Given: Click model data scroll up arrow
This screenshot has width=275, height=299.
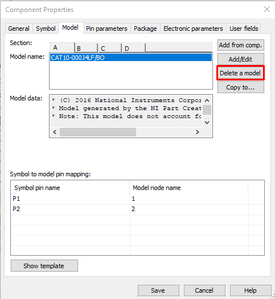Looking at the screenshot, I should (207, 100).
